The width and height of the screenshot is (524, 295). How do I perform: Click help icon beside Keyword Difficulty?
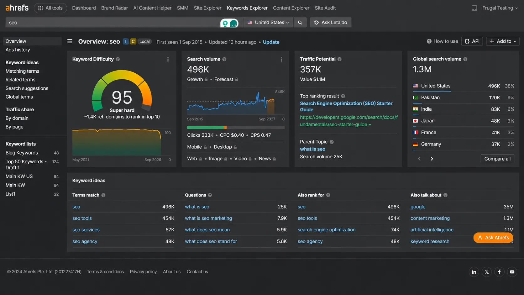(118, 59)
